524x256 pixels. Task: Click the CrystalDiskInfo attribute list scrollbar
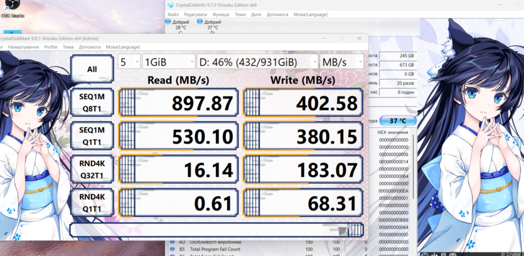pos(415,167)
